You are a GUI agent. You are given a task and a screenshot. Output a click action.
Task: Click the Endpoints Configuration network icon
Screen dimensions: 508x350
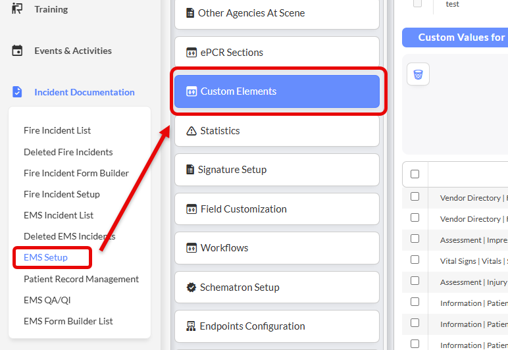pos(191,326)
